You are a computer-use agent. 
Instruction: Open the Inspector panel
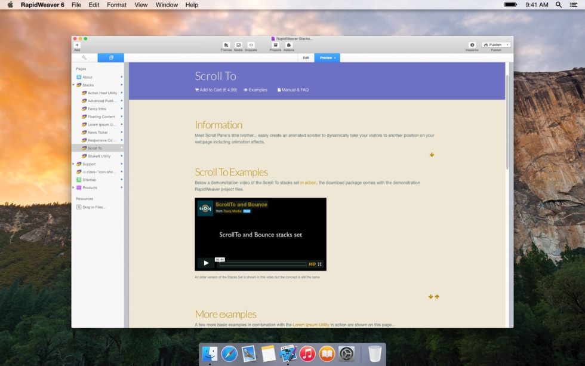tap(472, 45)
